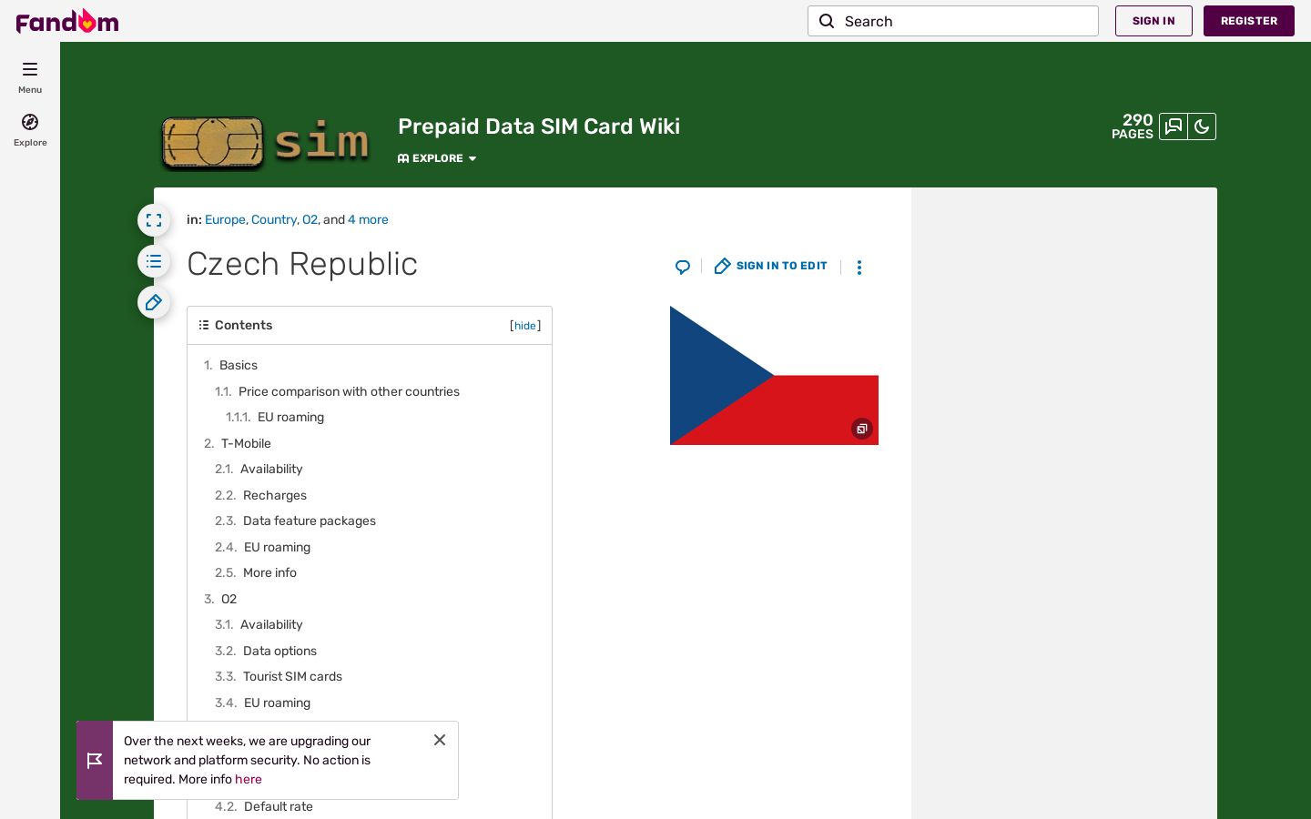Open the O2 category link
The width and height of the screenshot is (1311, 819).
(x=310, y=219)
